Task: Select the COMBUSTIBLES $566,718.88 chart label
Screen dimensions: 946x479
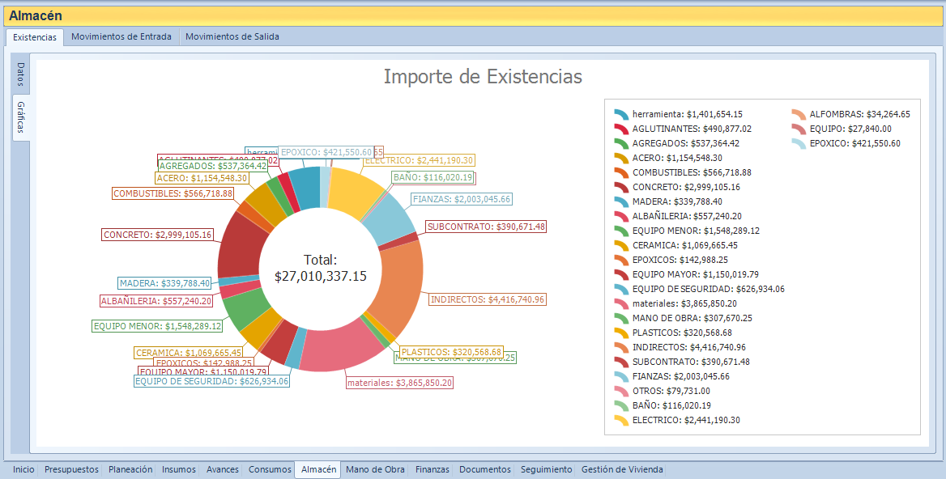Action: (x=173, y=193)
